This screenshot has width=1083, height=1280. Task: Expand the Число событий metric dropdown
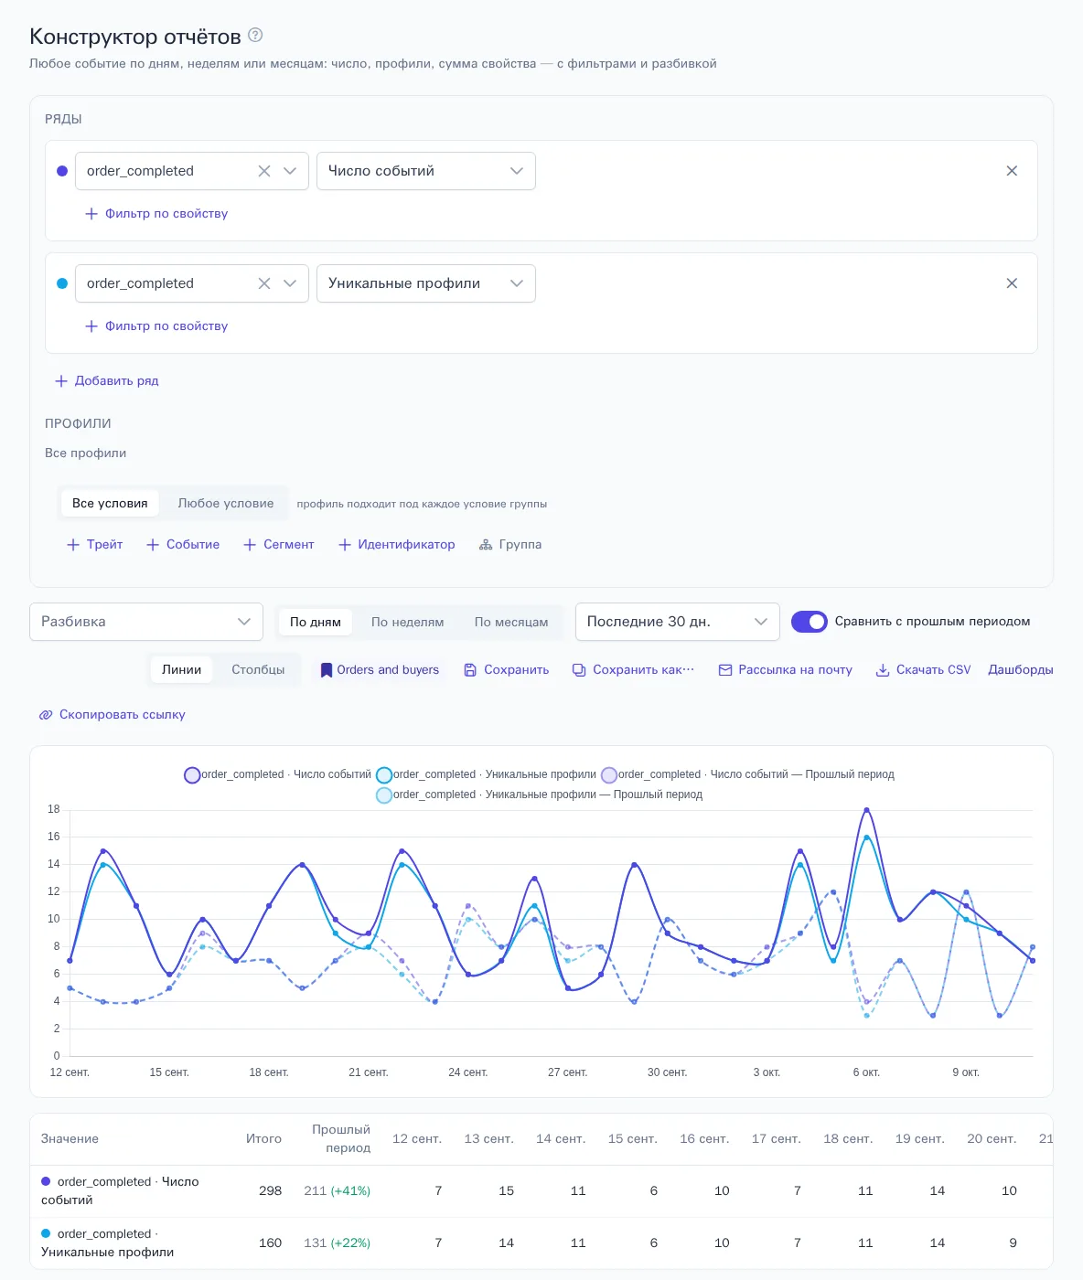coord(426,171)
